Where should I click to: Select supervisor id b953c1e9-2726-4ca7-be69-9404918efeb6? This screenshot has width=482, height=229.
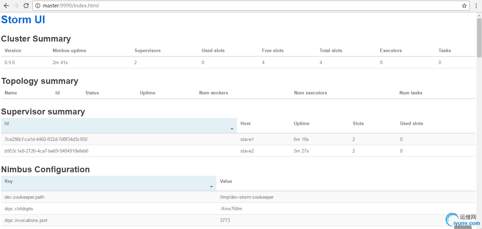point(46,151)
